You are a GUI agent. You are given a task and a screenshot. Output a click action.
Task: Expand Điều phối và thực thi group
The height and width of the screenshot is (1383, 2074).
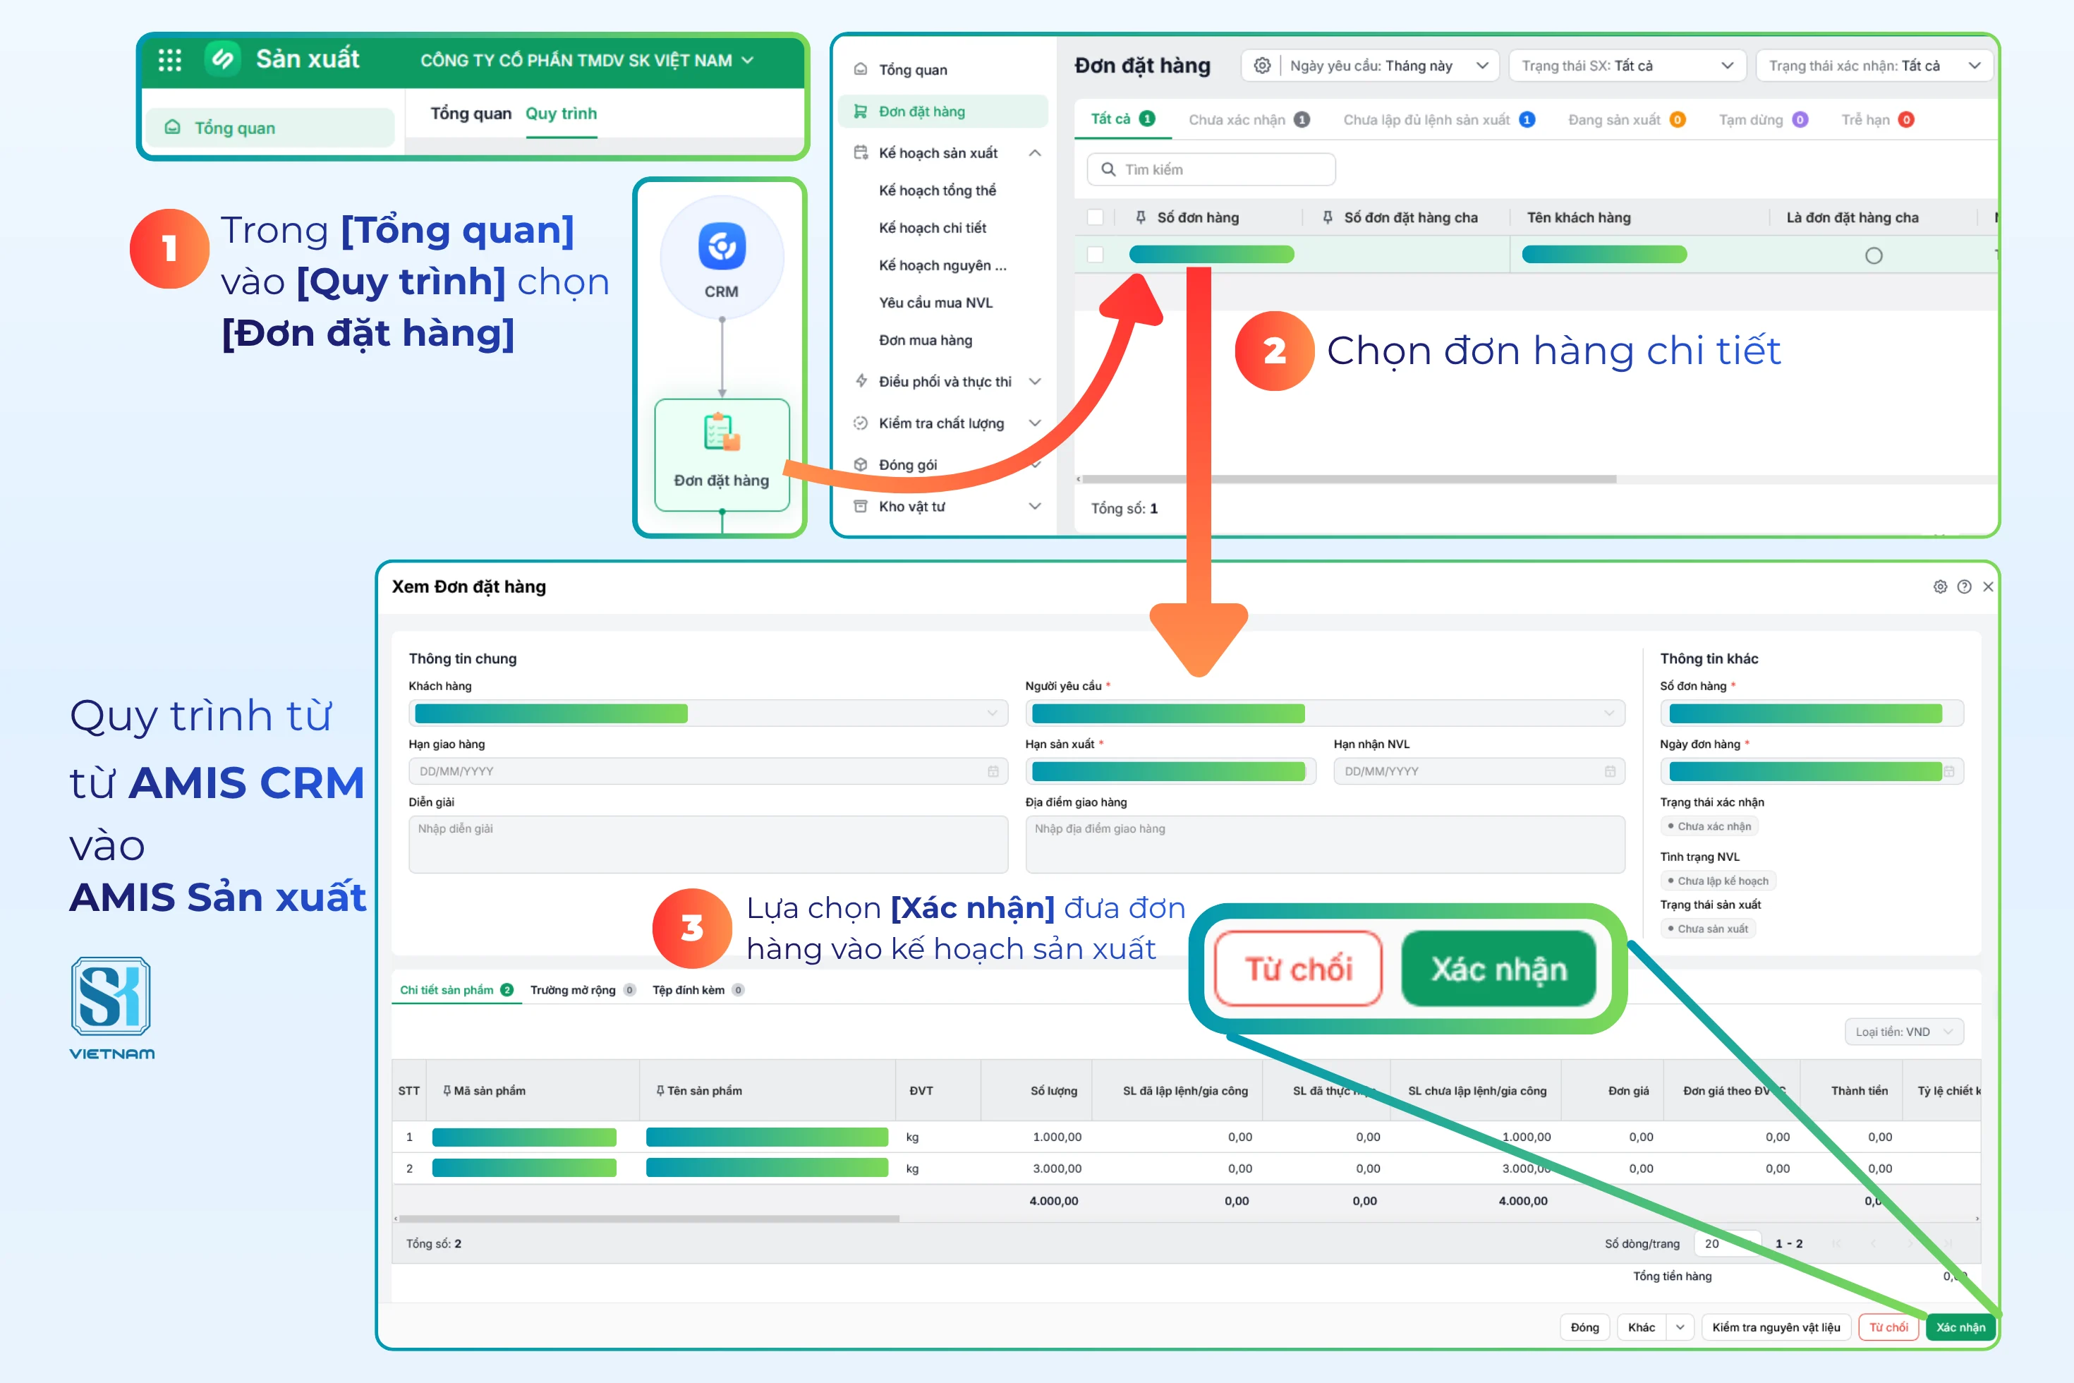[x=1036, y=381]
